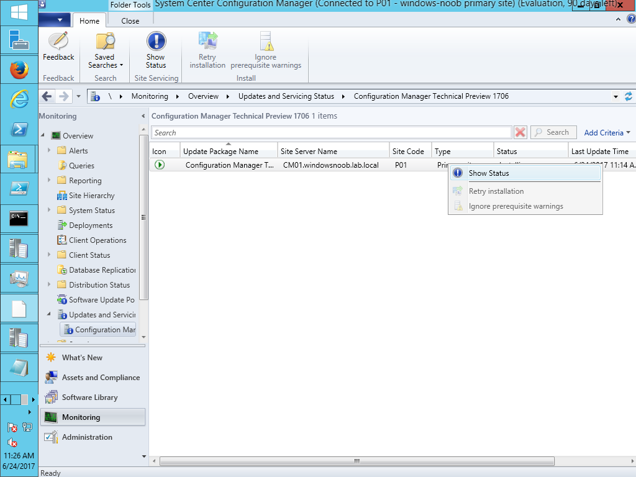Expand the Distribution Status tree node
Viewport: 636px width, 477px height.
pyautogui.click(x=49, y=284)
